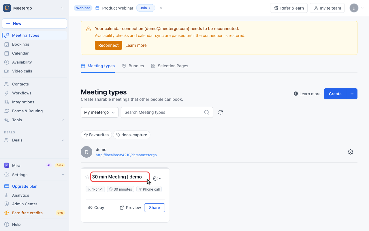Open Analytics in the sidebar
The image size is (369, 231).
(x=35, y=195)
